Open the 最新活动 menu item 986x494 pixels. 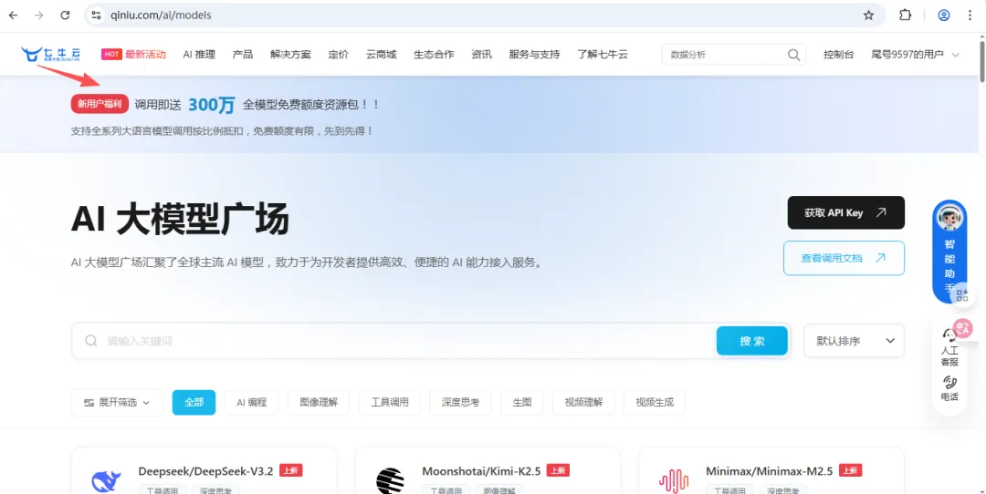point(145,55)
